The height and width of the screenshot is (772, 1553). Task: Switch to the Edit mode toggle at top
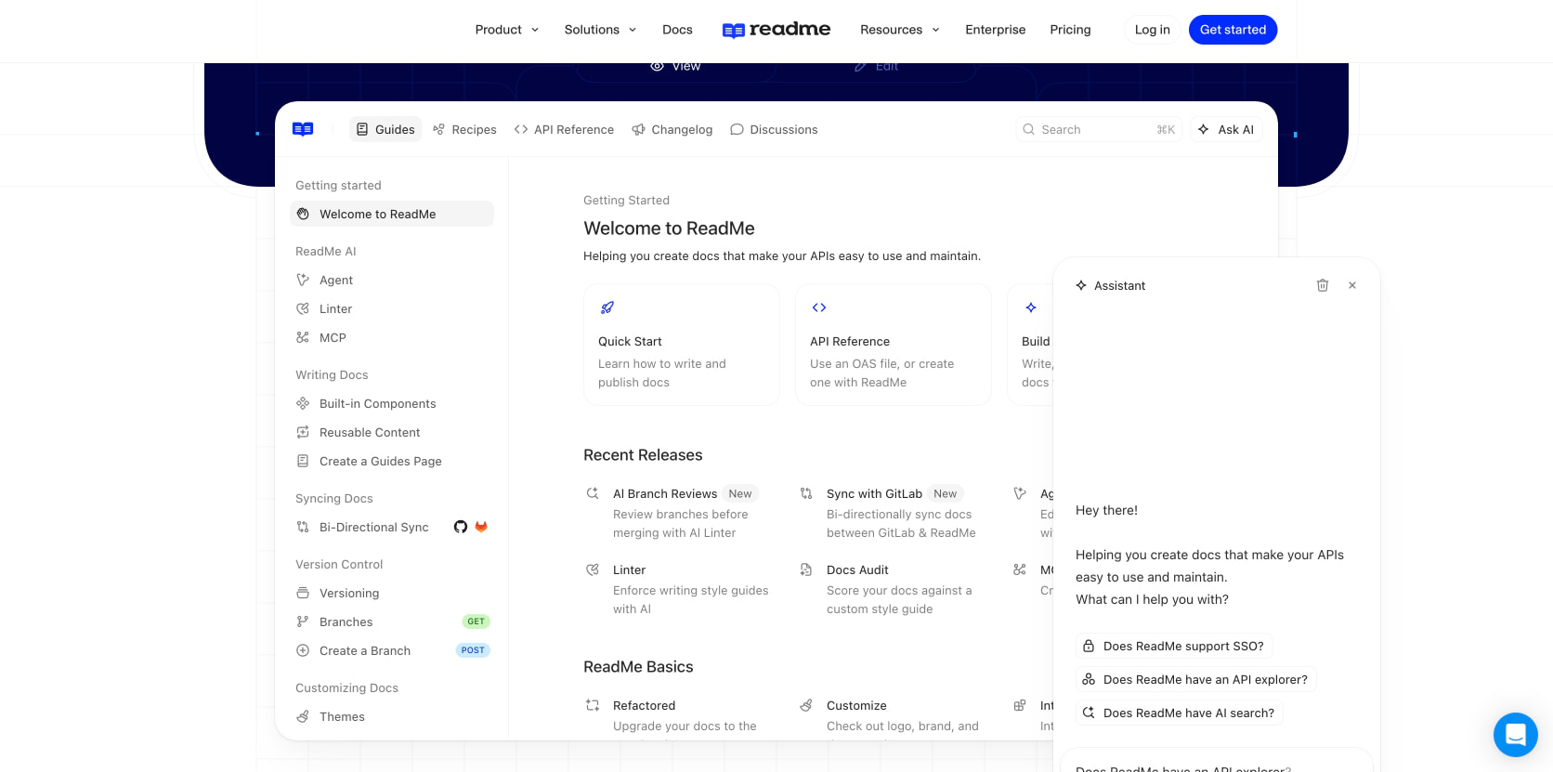[x=876, y=66]
